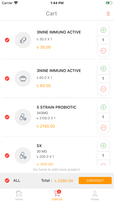Tap the orange CHECKOUT button
This screenshot has height=202, width=114.
click(95, 181)
